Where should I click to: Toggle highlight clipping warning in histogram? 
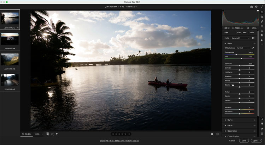258,11
